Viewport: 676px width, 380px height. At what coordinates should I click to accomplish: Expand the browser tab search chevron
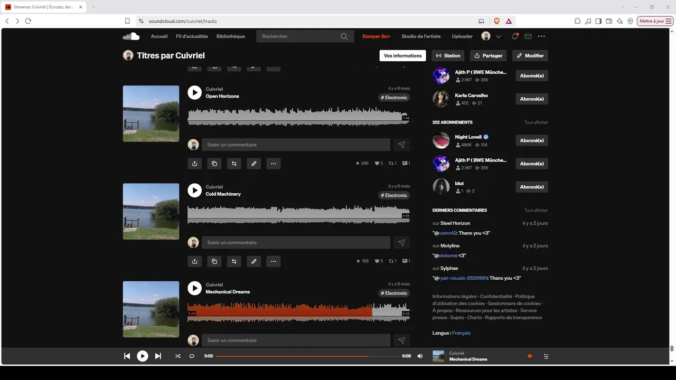click(623, 7)
